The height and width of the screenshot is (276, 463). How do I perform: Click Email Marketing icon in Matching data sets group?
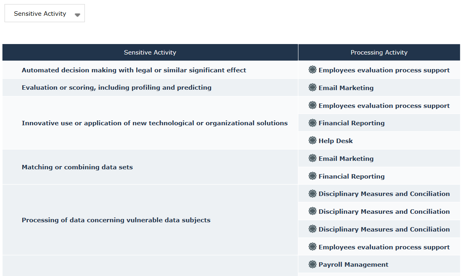click(313, 158)
